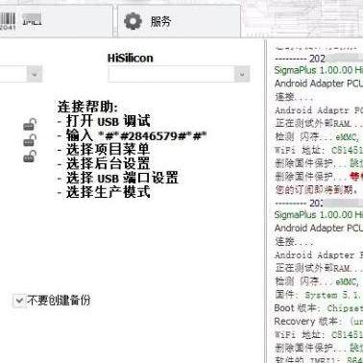Click the help line 选择生产模式

pos(108,192)
